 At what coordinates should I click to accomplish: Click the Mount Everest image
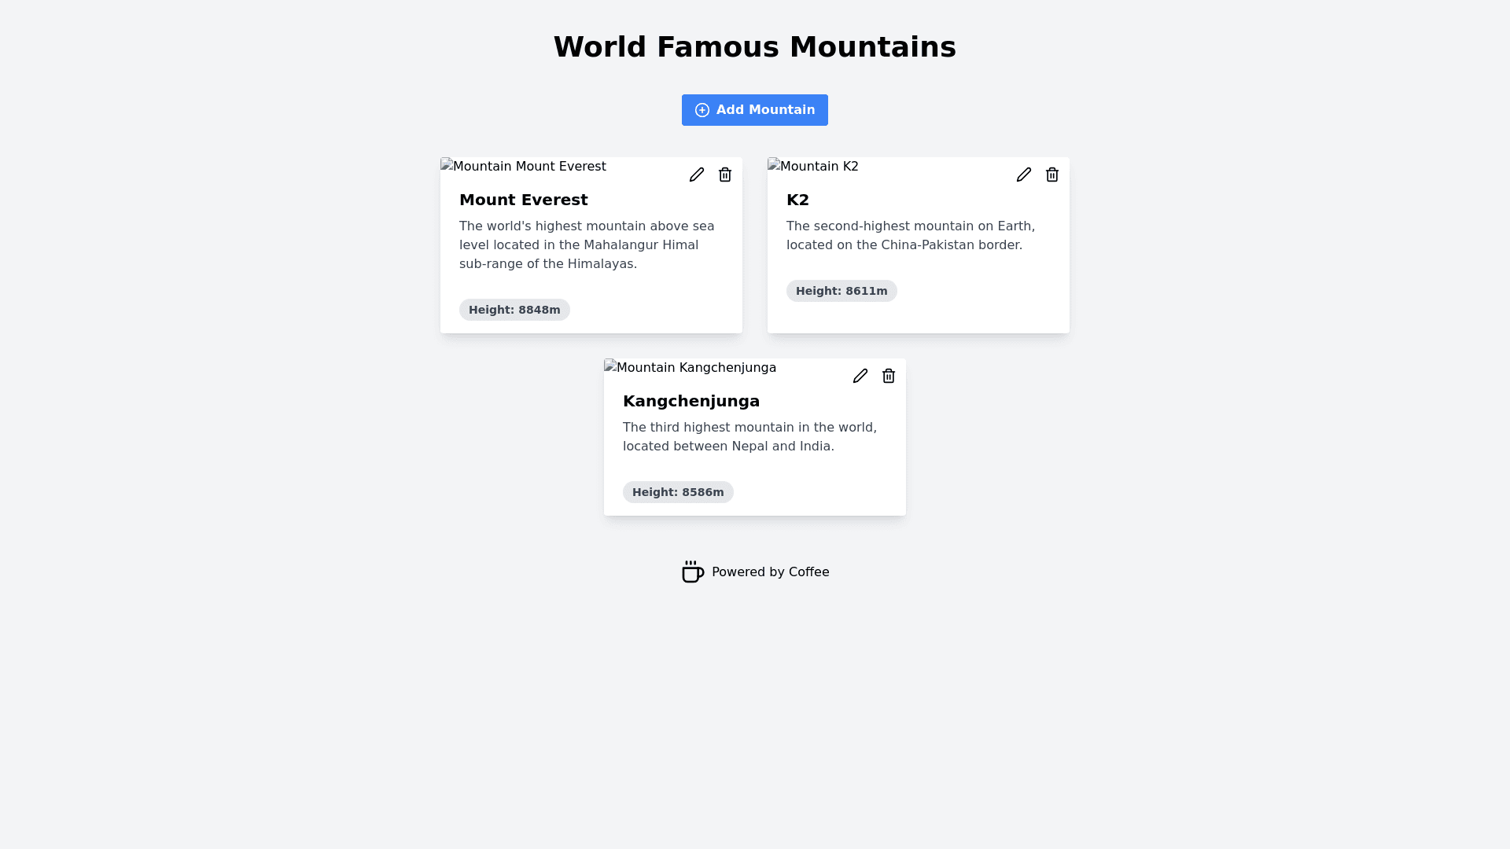pos(524,167)
